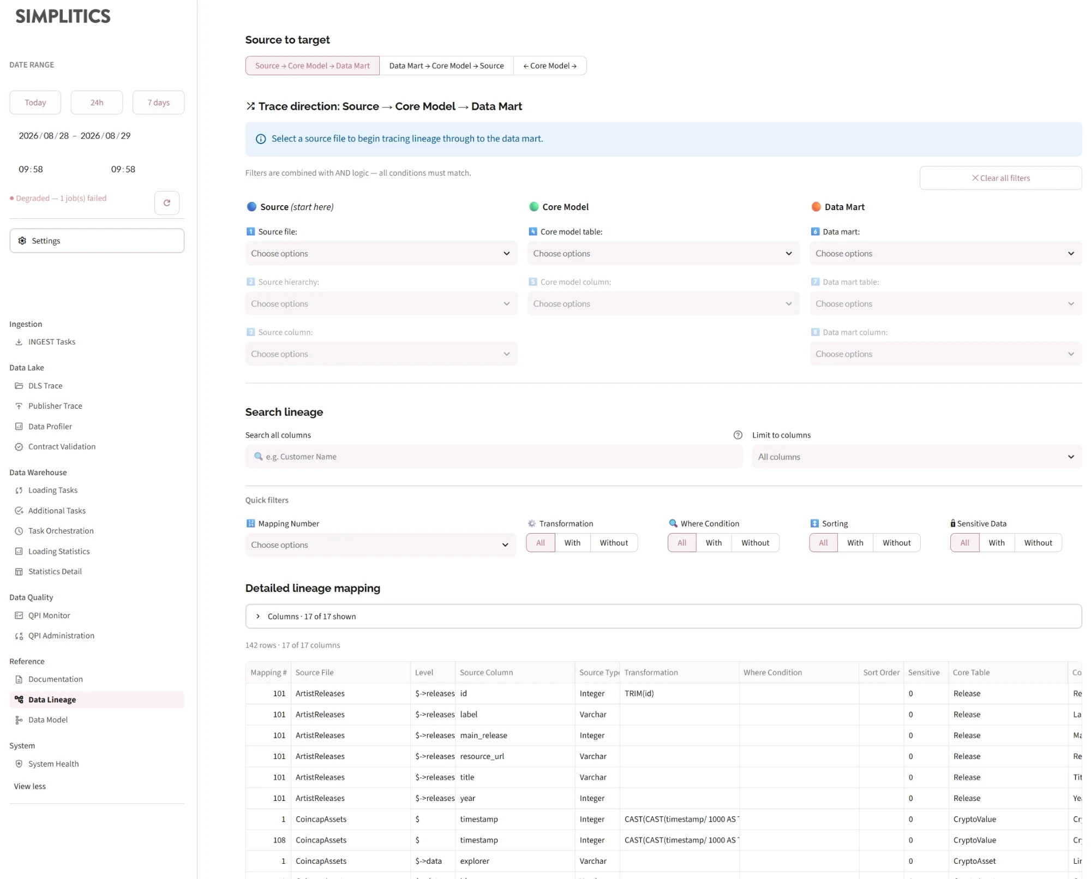Open the Core model table dropdown
Screen dimensions: 1091x879
(663, 253)
